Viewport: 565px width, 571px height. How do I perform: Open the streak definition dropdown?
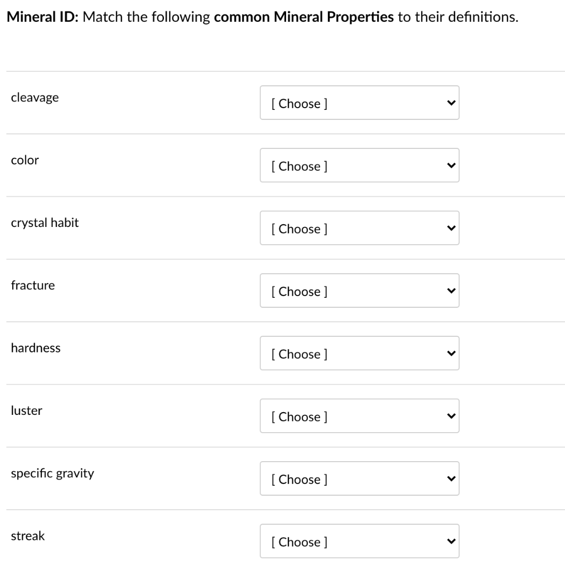(x=359, y=541)
